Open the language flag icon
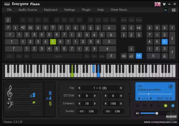Viewport: 179px width, 126px height. pyautogui.click(x=157, y=4)
